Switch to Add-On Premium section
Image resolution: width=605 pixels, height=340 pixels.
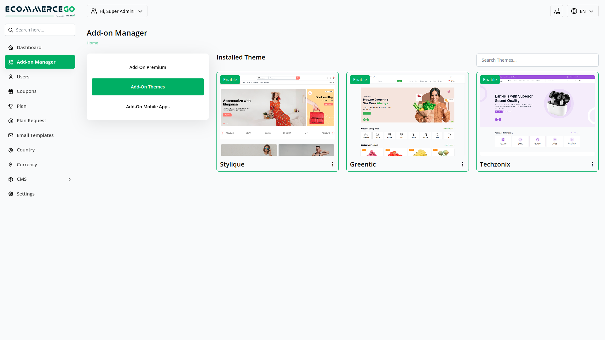pyautogui.click(x=147, y=67)
